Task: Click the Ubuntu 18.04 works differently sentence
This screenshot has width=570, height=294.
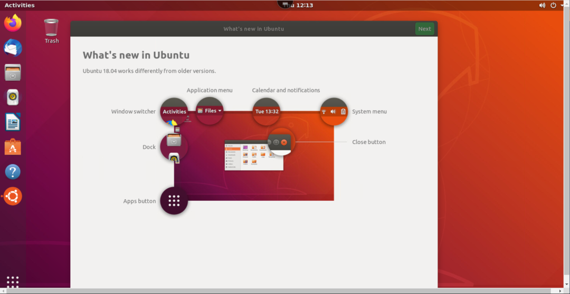Action: coord(149,71)
